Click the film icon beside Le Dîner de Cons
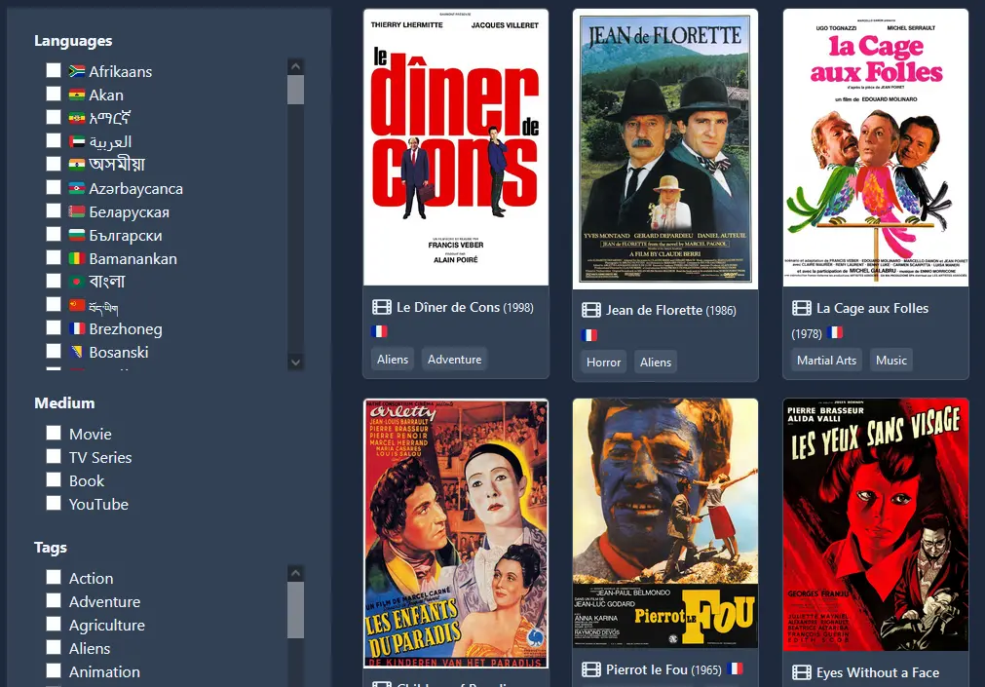 tap(381, 307)
